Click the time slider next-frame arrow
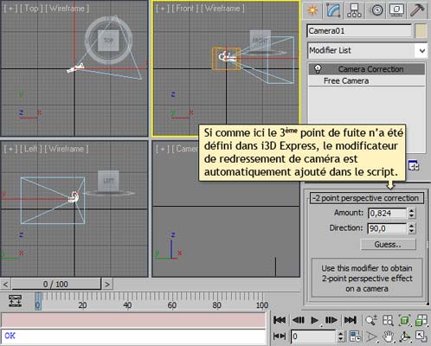 107,285
